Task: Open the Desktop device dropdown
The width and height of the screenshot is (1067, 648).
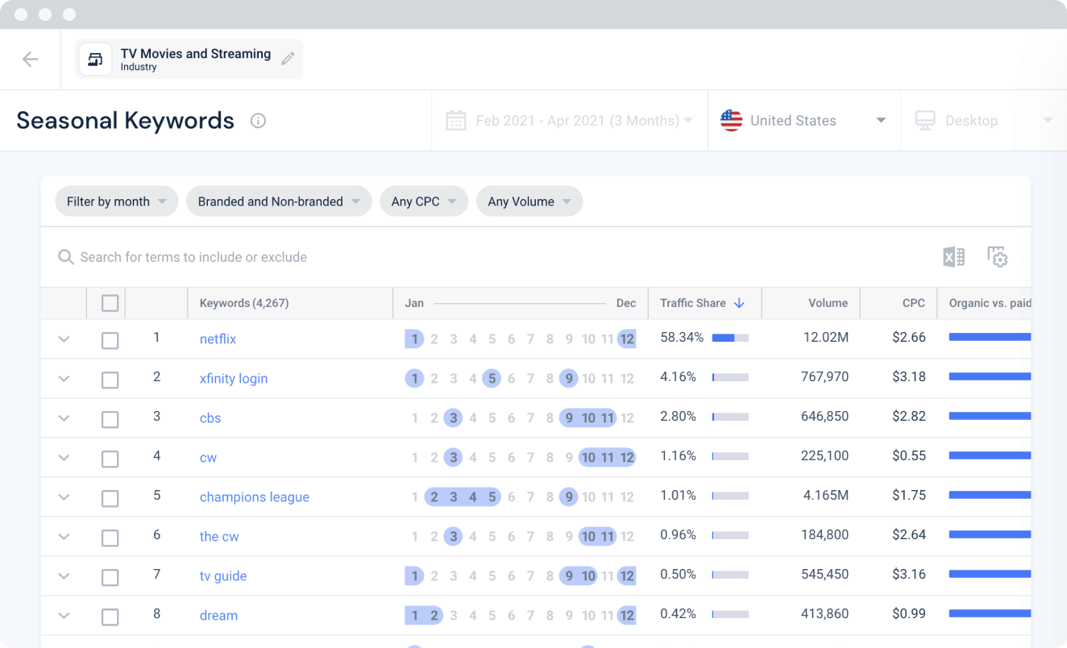Action: (x=983, y=121)
